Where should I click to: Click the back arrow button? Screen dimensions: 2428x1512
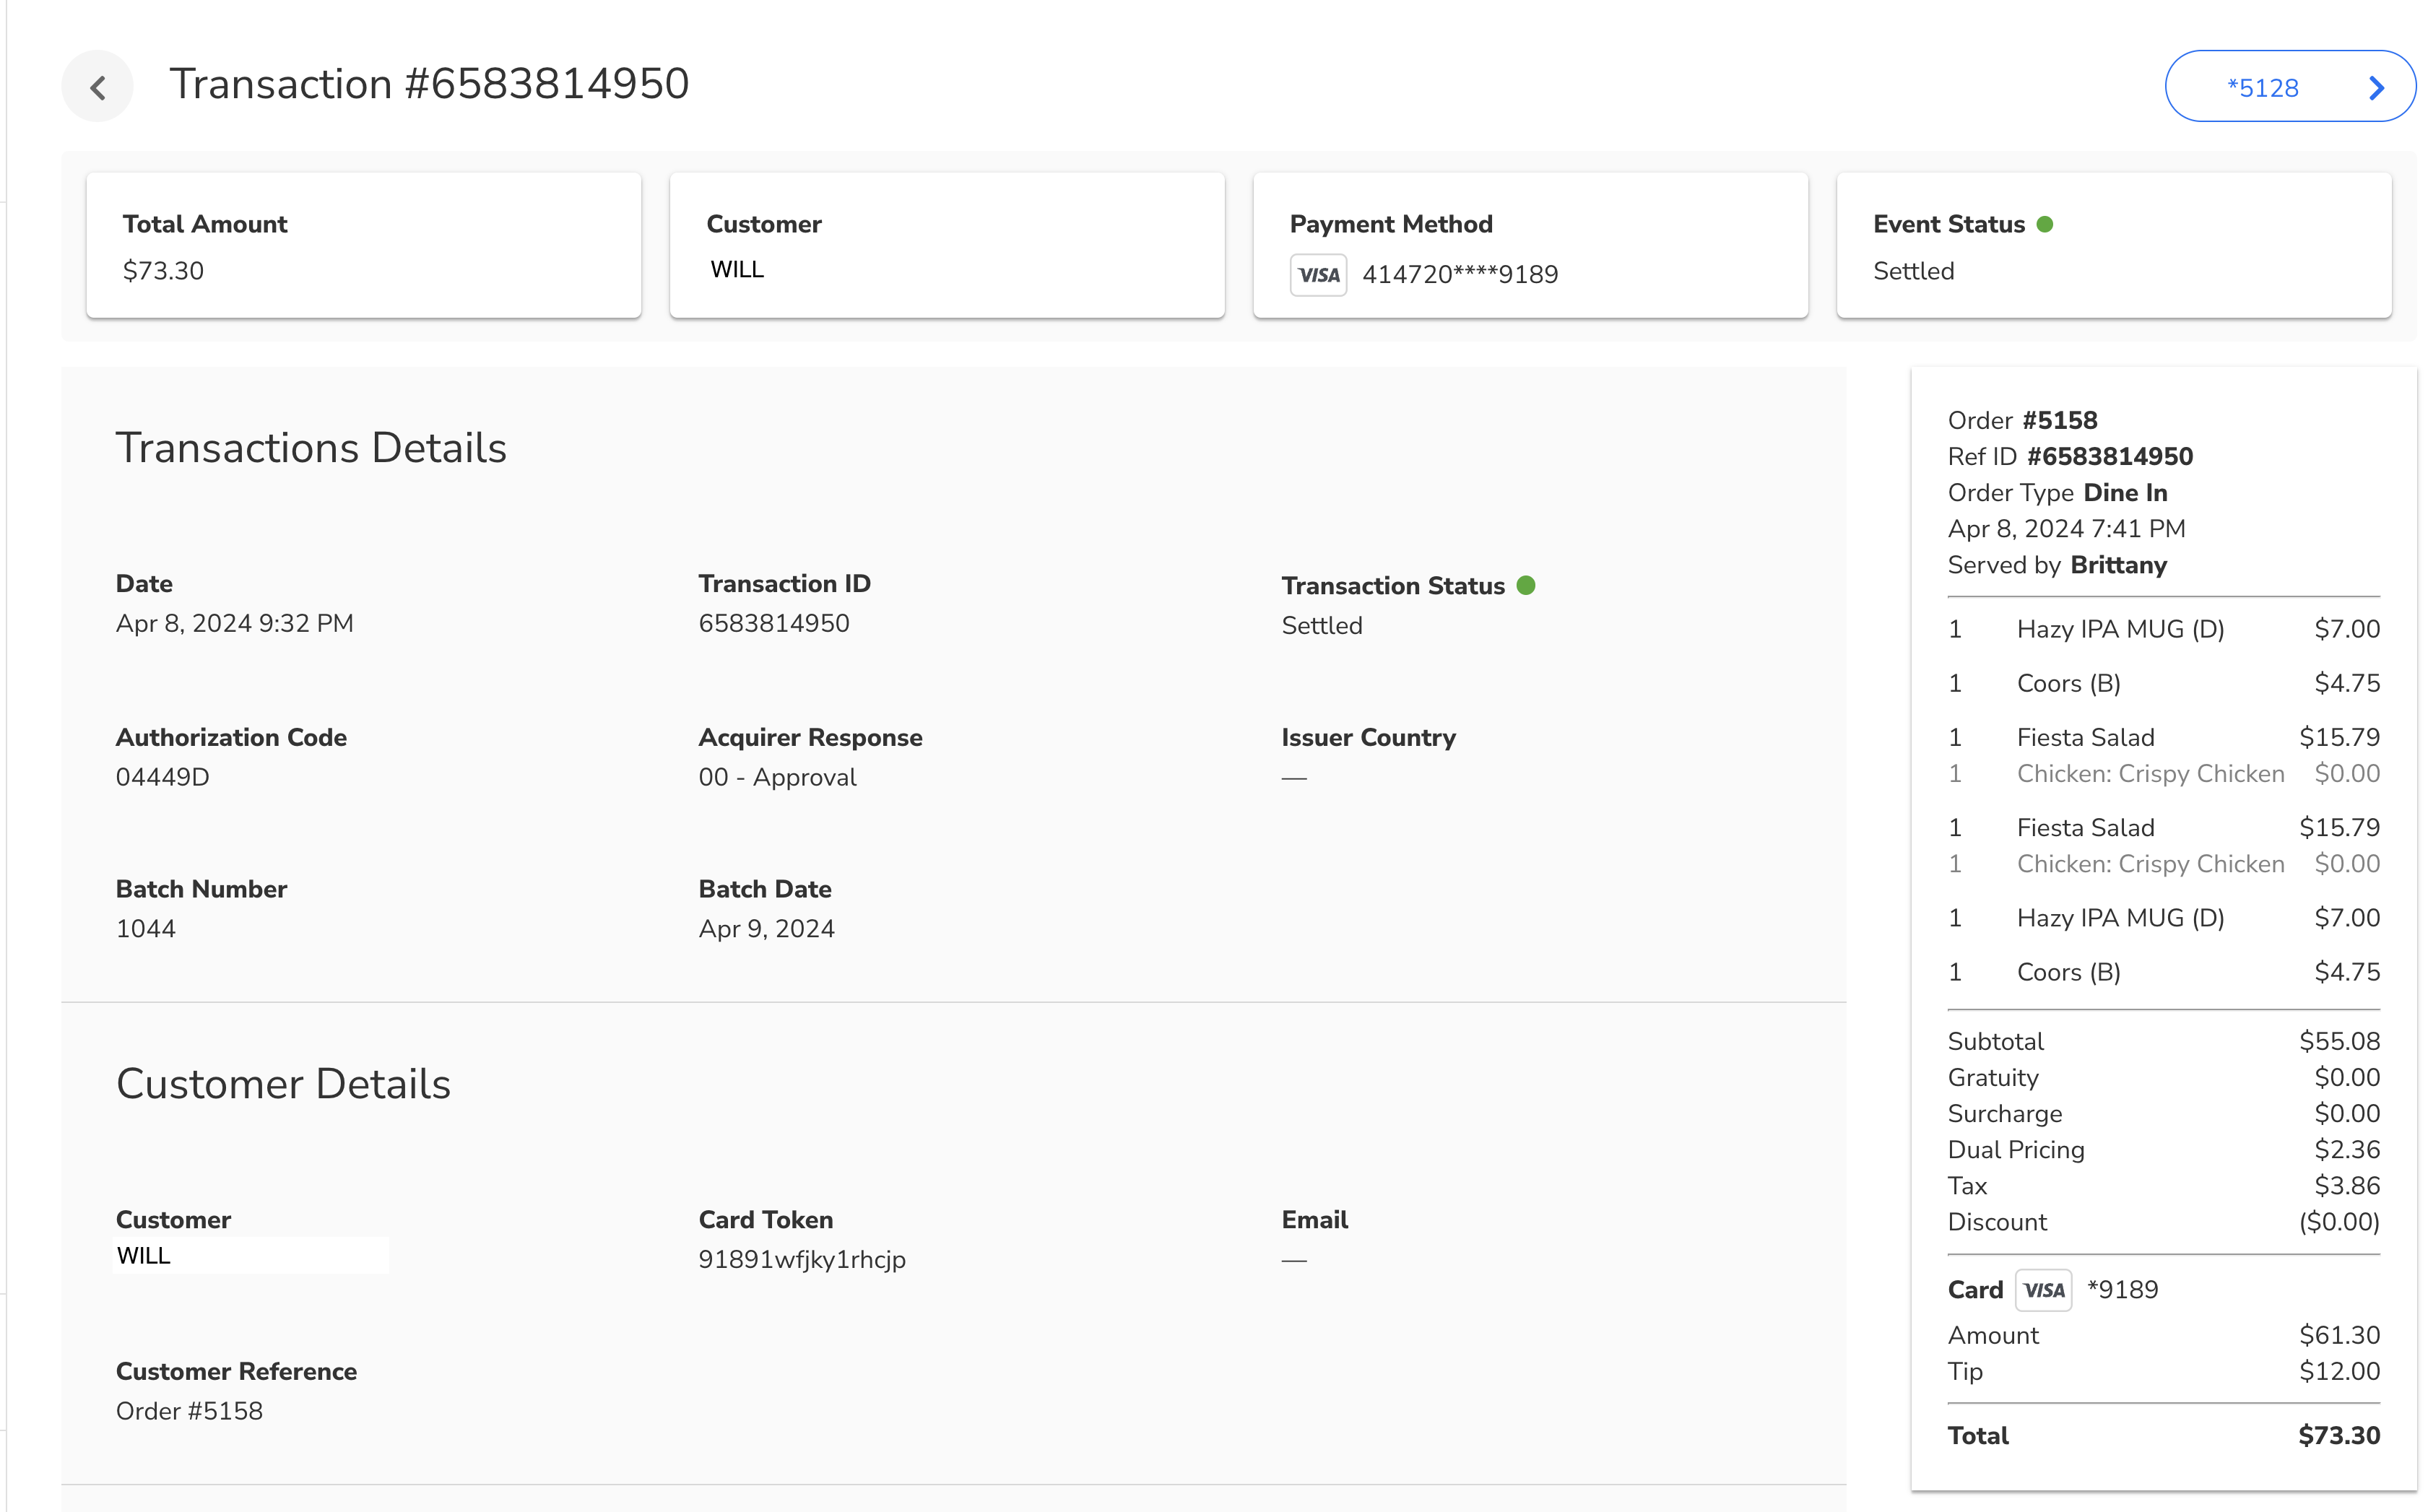coord(97,87)
